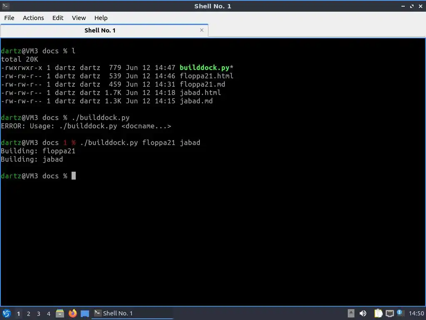Click the './builddock.py floppa21 jabad' command

(140, 142)
